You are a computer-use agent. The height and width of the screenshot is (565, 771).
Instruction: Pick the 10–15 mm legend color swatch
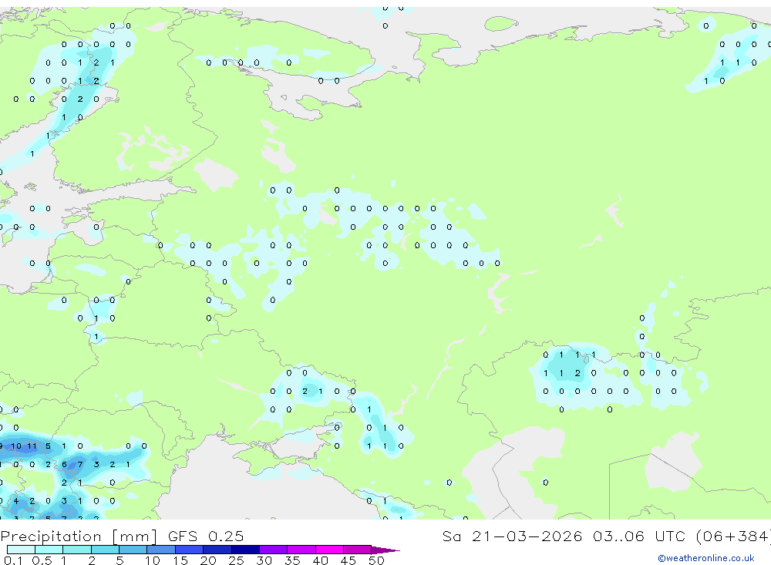point(161,550)
